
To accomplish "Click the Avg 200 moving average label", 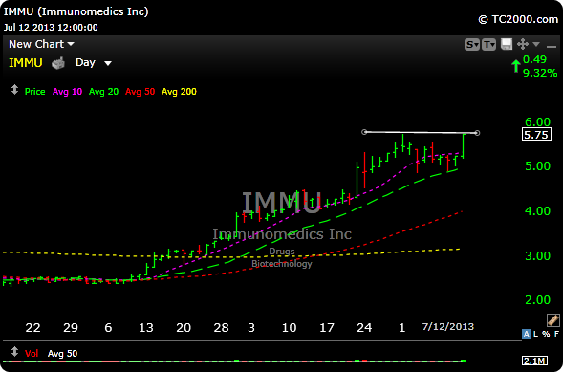I will pos(179,92).
